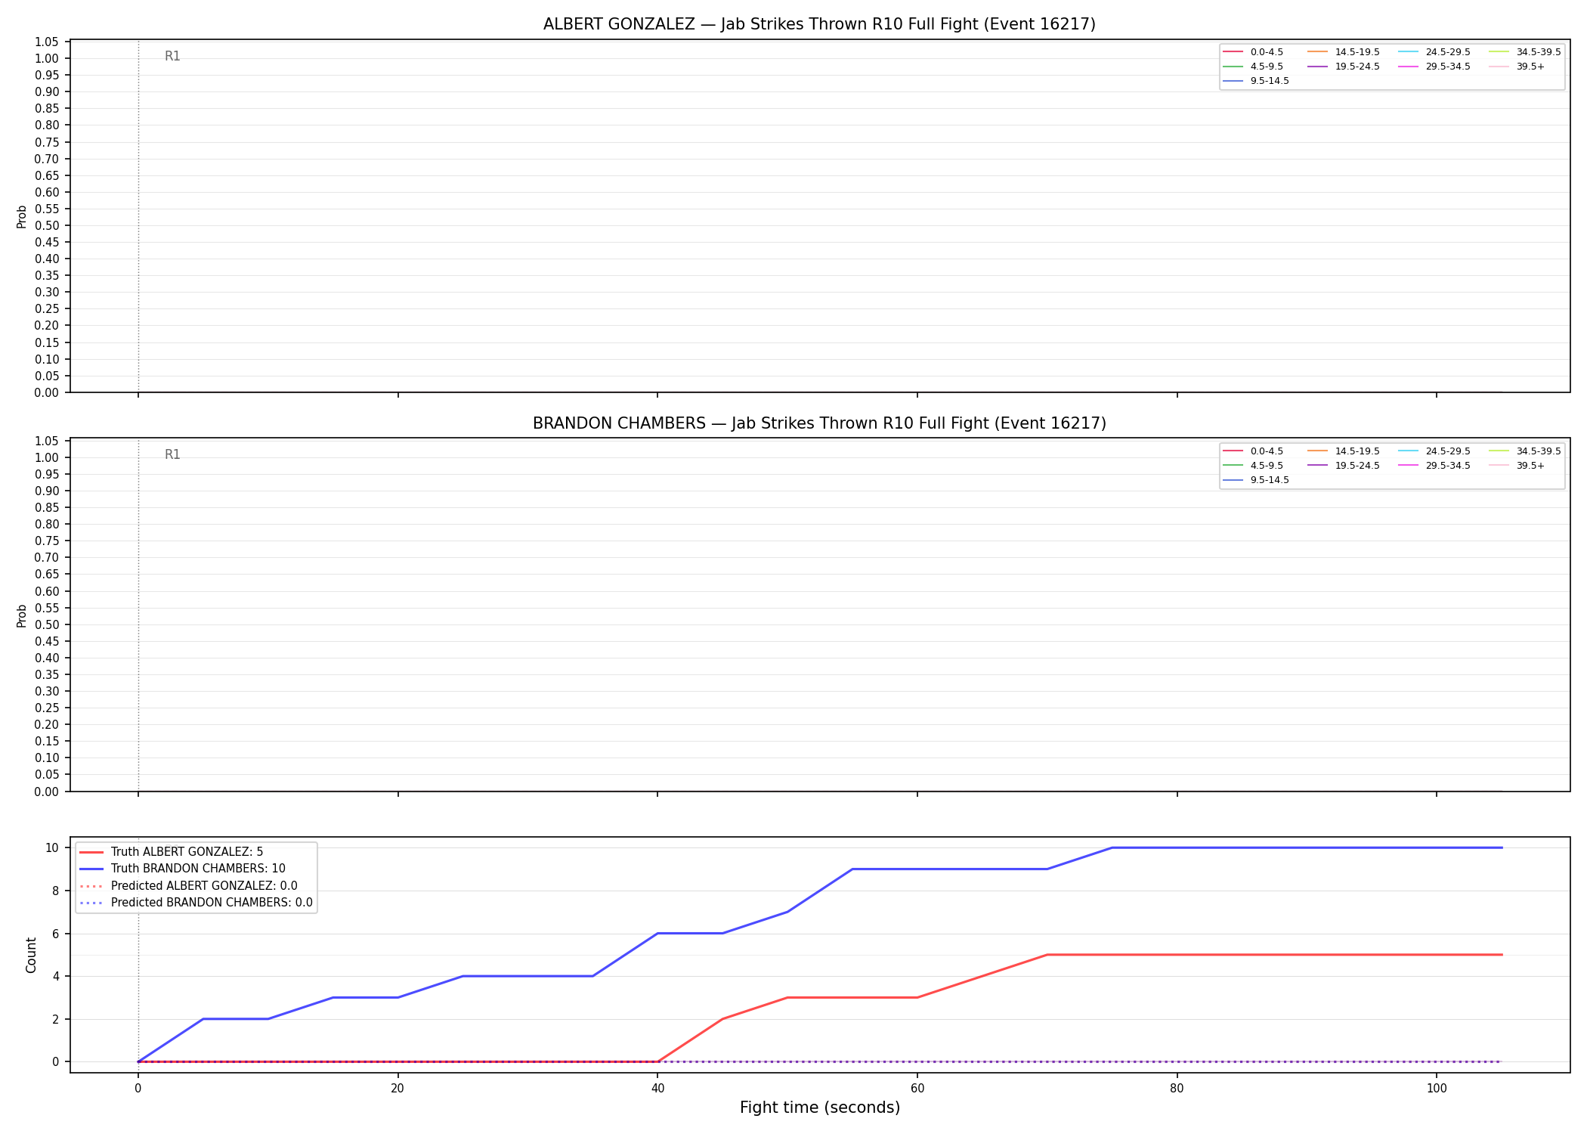
Task: Click the 100 tick on fight time axis
Action: click(1437, 1089)
